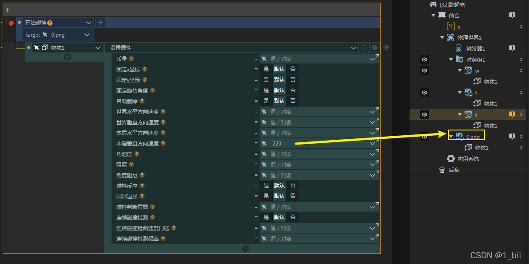
Task: Click the refresh icon on the 设置属性 header
Action: [x=364, y=48]
